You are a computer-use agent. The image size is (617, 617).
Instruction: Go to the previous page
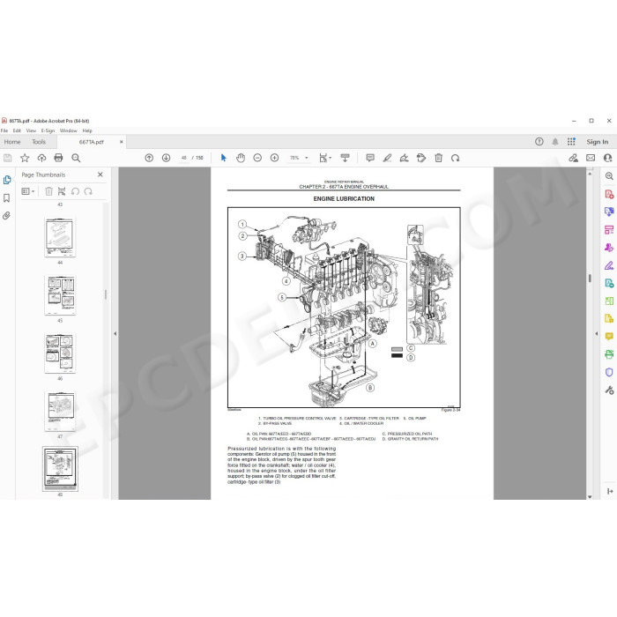[149, 158]
